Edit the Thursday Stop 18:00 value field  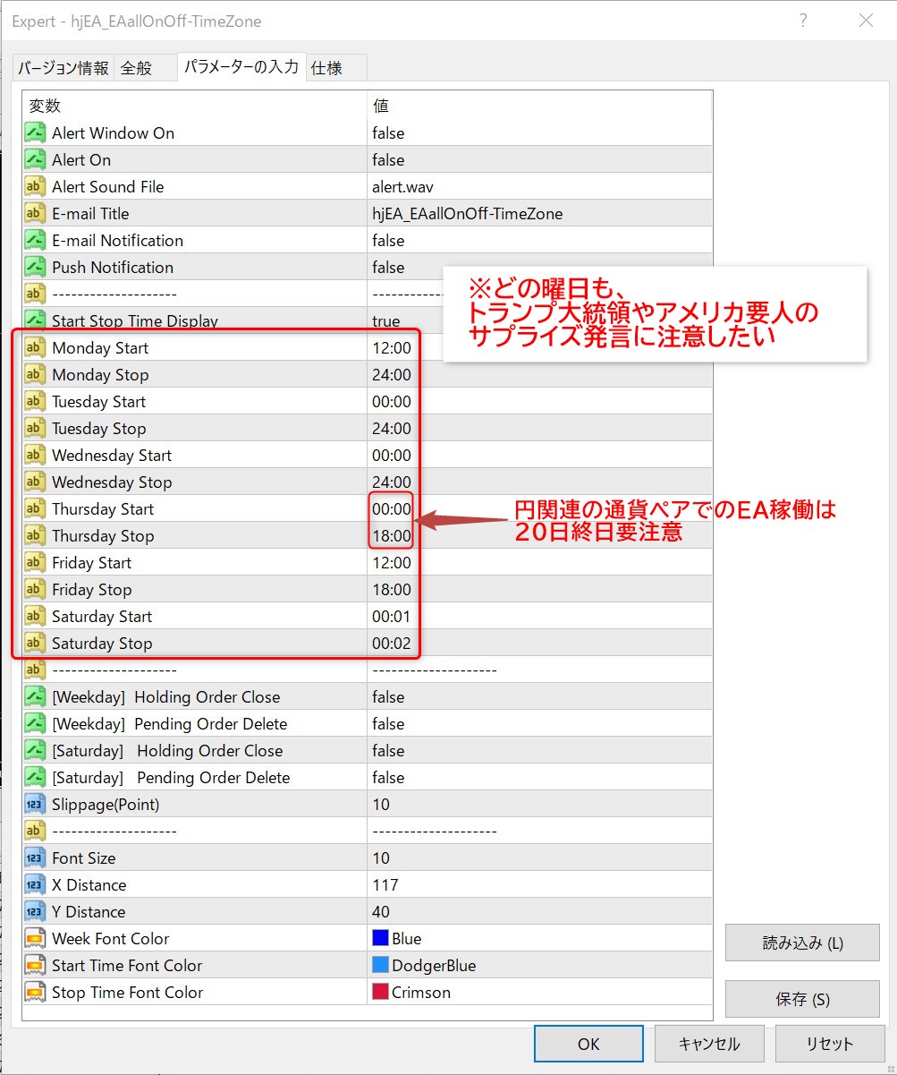coord(392,536)
